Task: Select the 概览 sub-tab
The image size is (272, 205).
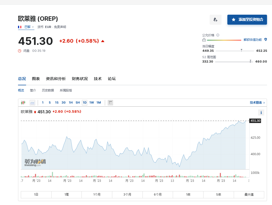Action: pos(21,90)
